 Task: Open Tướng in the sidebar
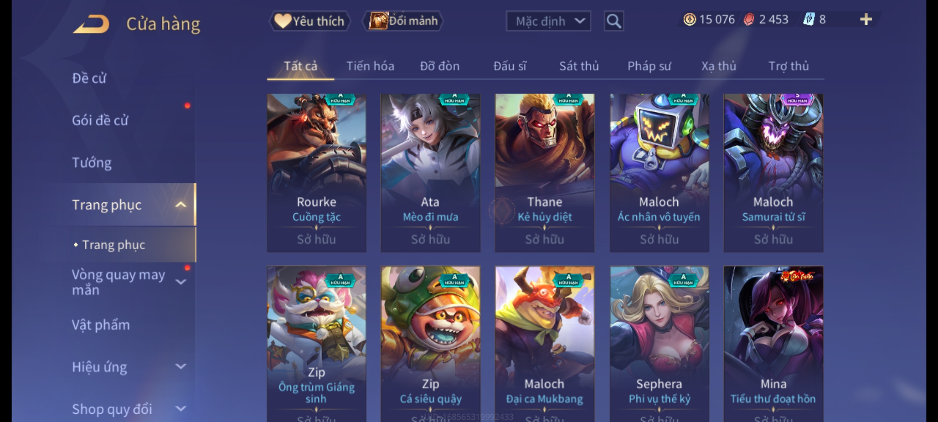(x=92, y=163)
